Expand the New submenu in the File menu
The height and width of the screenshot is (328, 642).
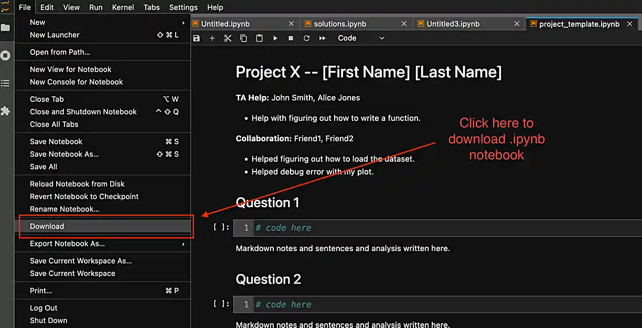[105, 22]
